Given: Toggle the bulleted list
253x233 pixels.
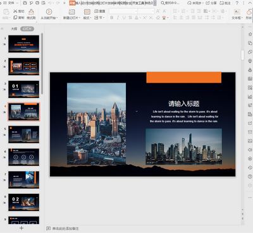Looking at the screenshot, I should pyautogui.click(x=176, y=11).
